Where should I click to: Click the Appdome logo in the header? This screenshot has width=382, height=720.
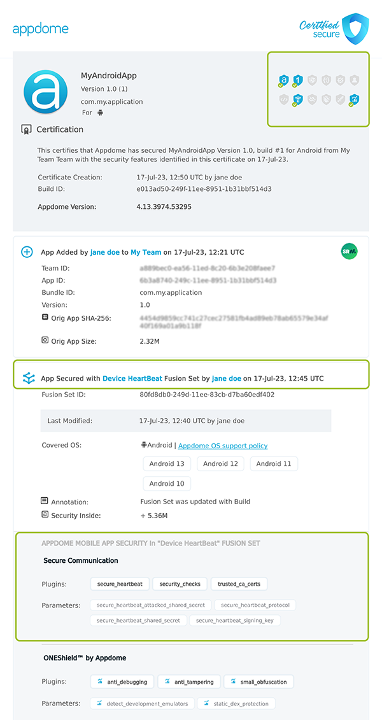[x=40, y=29]
